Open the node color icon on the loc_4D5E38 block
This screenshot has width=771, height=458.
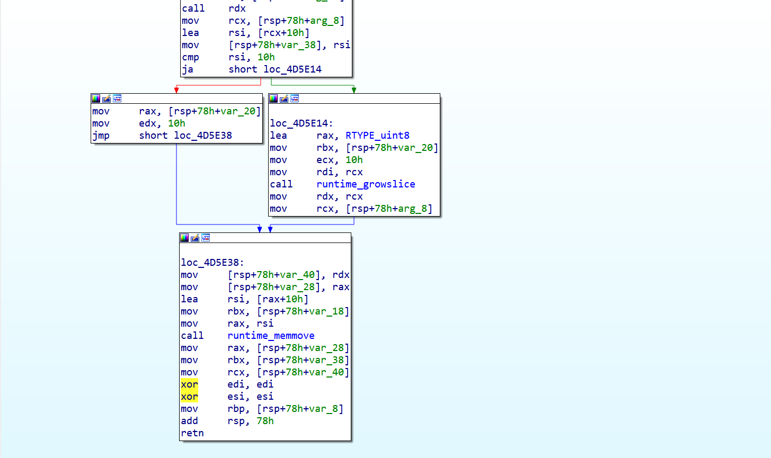[184, 238]
